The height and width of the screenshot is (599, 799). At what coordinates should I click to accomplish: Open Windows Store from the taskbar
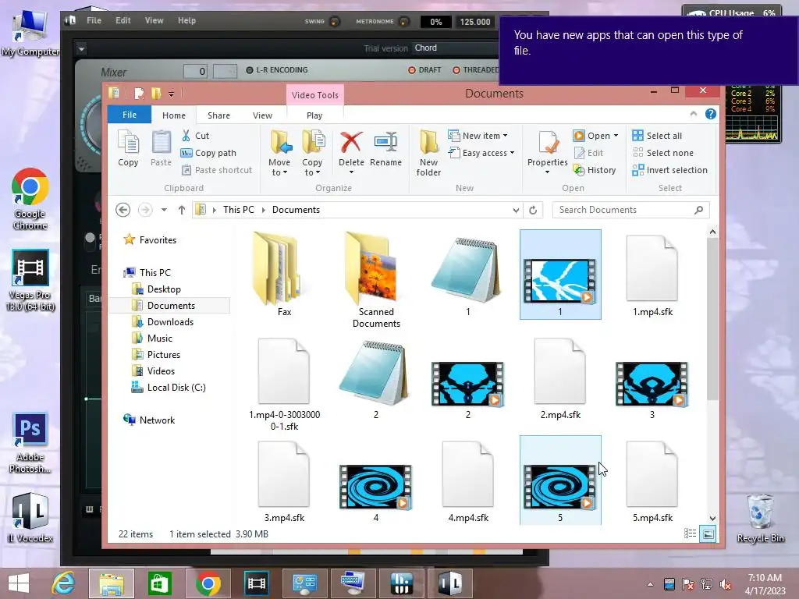[x=159, y=583]
